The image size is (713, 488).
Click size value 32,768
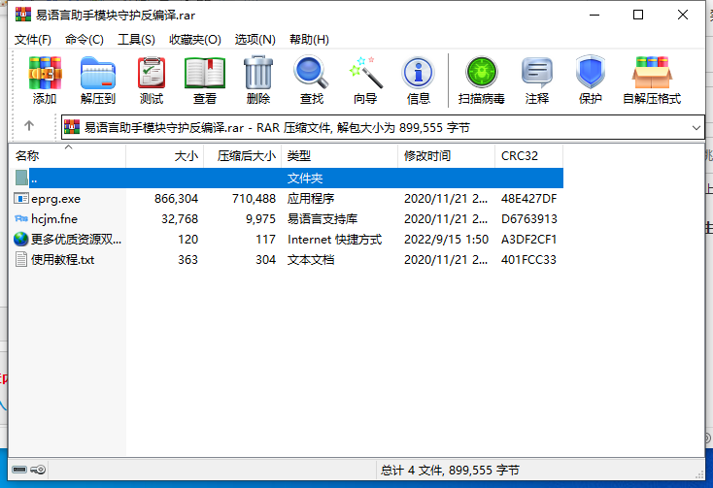[180, 219]
